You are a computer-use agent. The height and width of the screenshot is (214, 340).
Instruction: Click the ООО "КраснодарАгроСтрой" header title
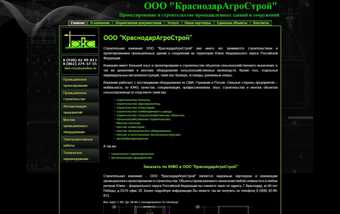tap(210, 6)
